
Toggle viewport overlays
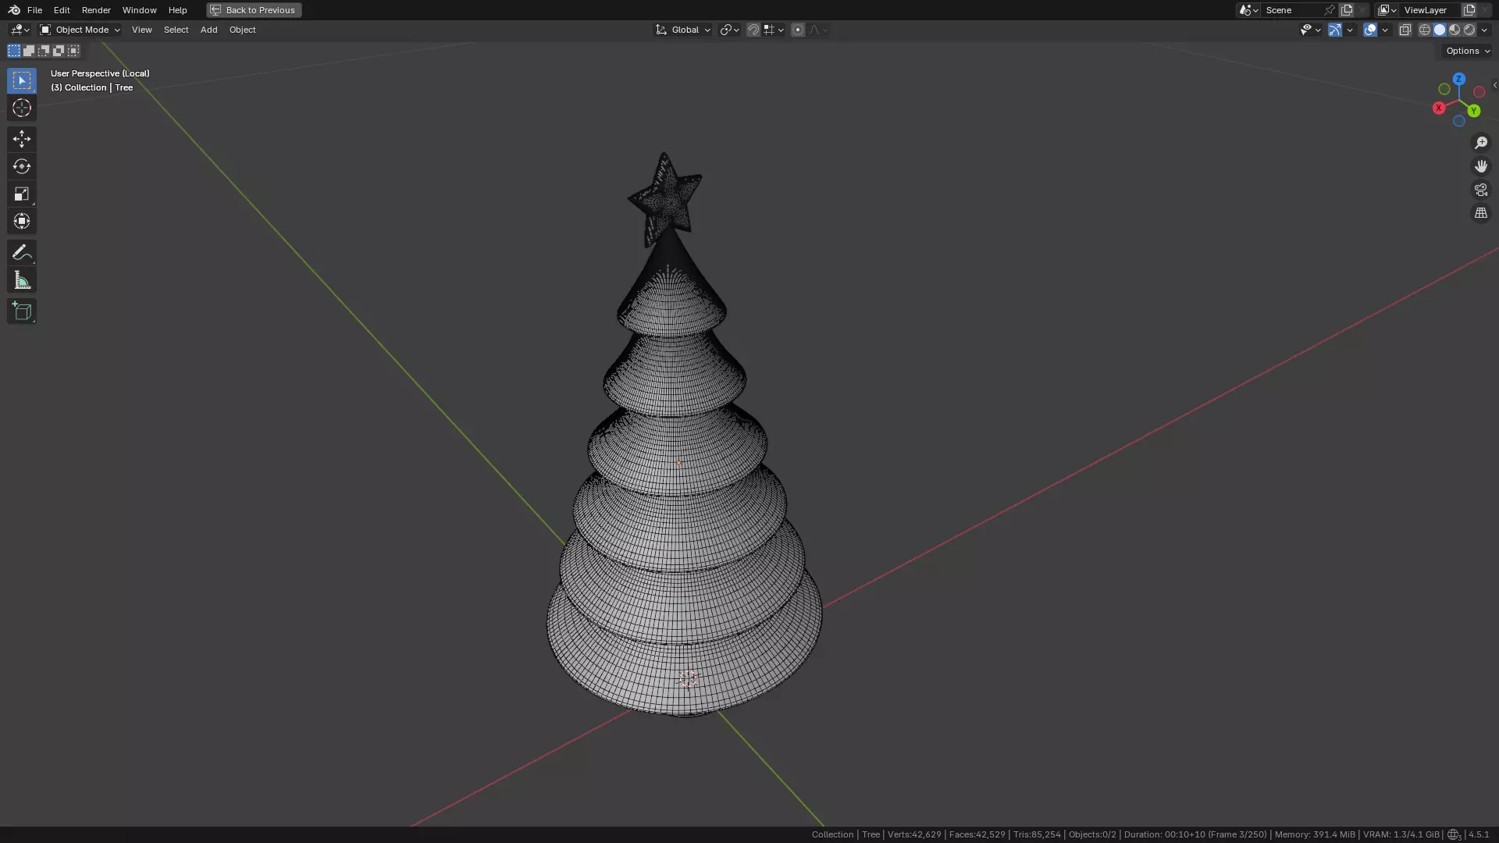1370,30
